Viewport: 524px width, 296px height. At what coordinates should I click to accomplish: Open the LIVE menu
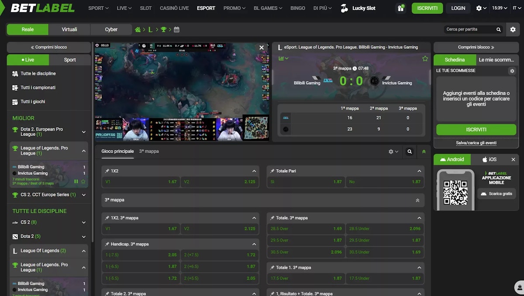click(124, 8)
